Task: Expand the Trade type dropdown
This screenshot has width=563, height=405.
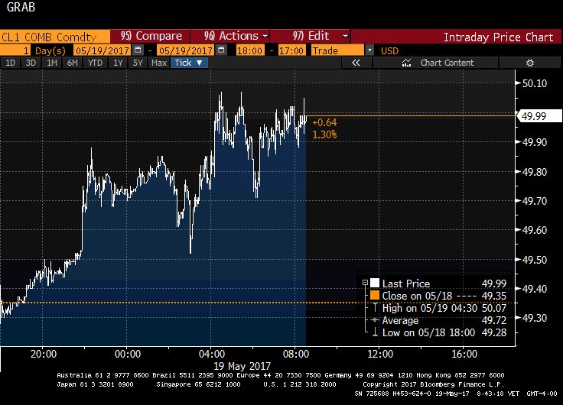Action: [370, 50]
